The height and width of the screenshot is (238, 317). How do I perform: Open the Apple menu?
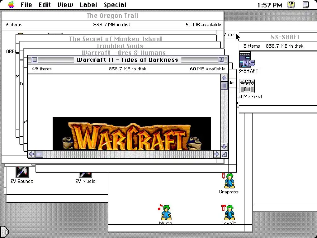[x=11, y=5]
